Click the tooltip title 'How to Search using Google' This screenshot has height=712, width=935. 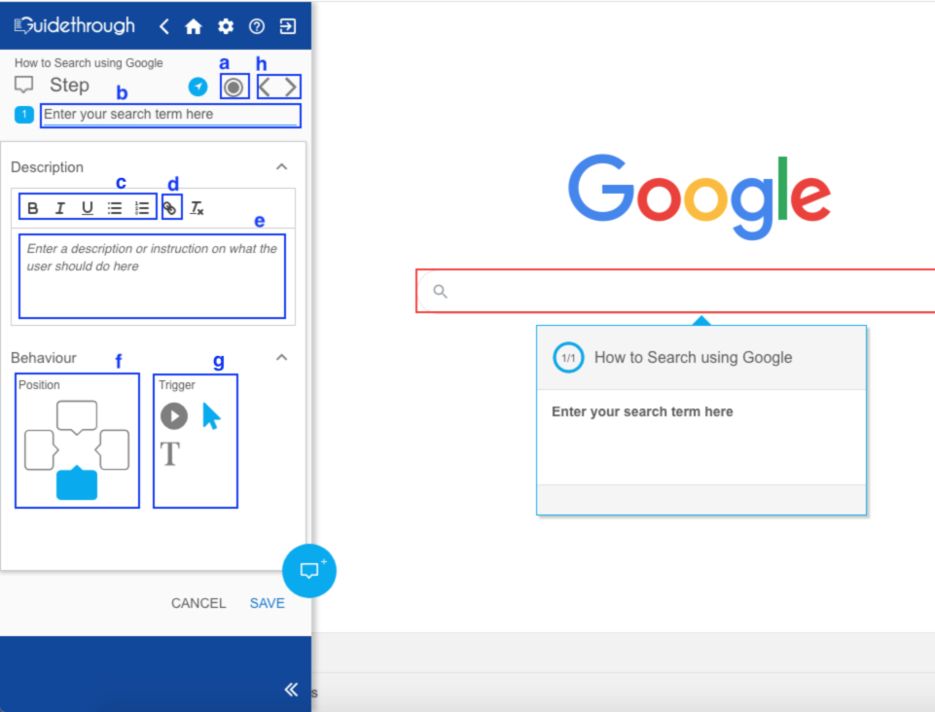(x=694, y=357)
